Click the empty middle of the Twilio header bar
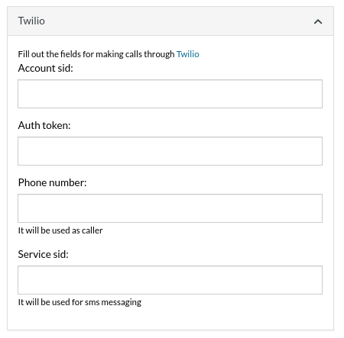The height and width of the screenshot is (338, 344). pos(178,21)
